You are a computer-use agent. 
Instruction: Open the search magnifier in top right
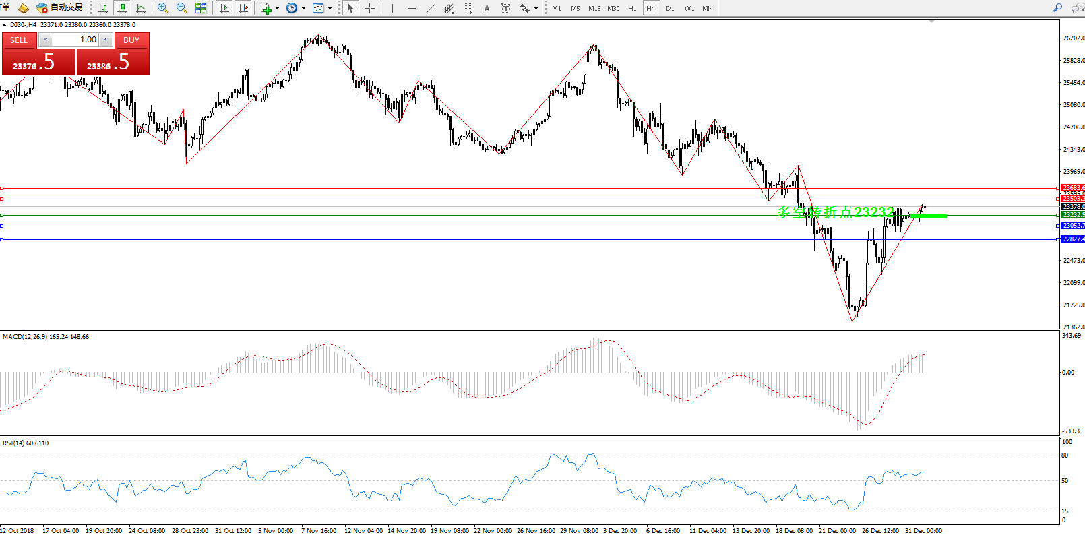click(1057, 8)
